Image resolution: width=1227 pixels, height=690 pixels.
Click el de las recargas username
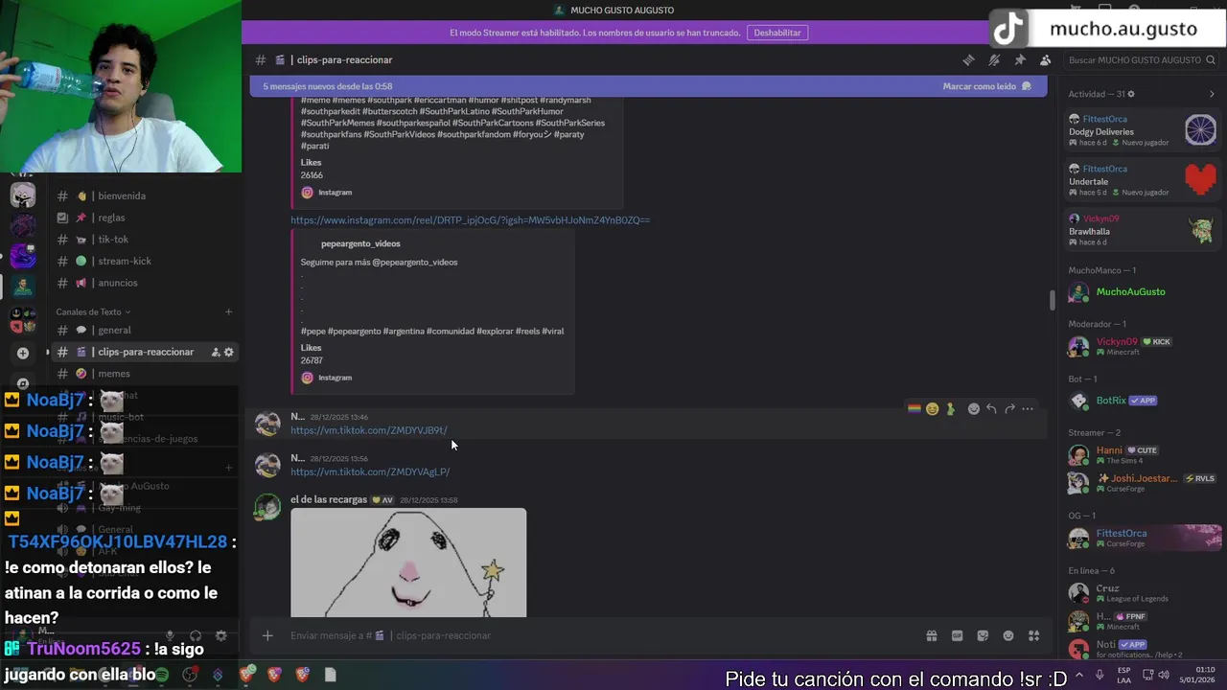click(329, 499)
